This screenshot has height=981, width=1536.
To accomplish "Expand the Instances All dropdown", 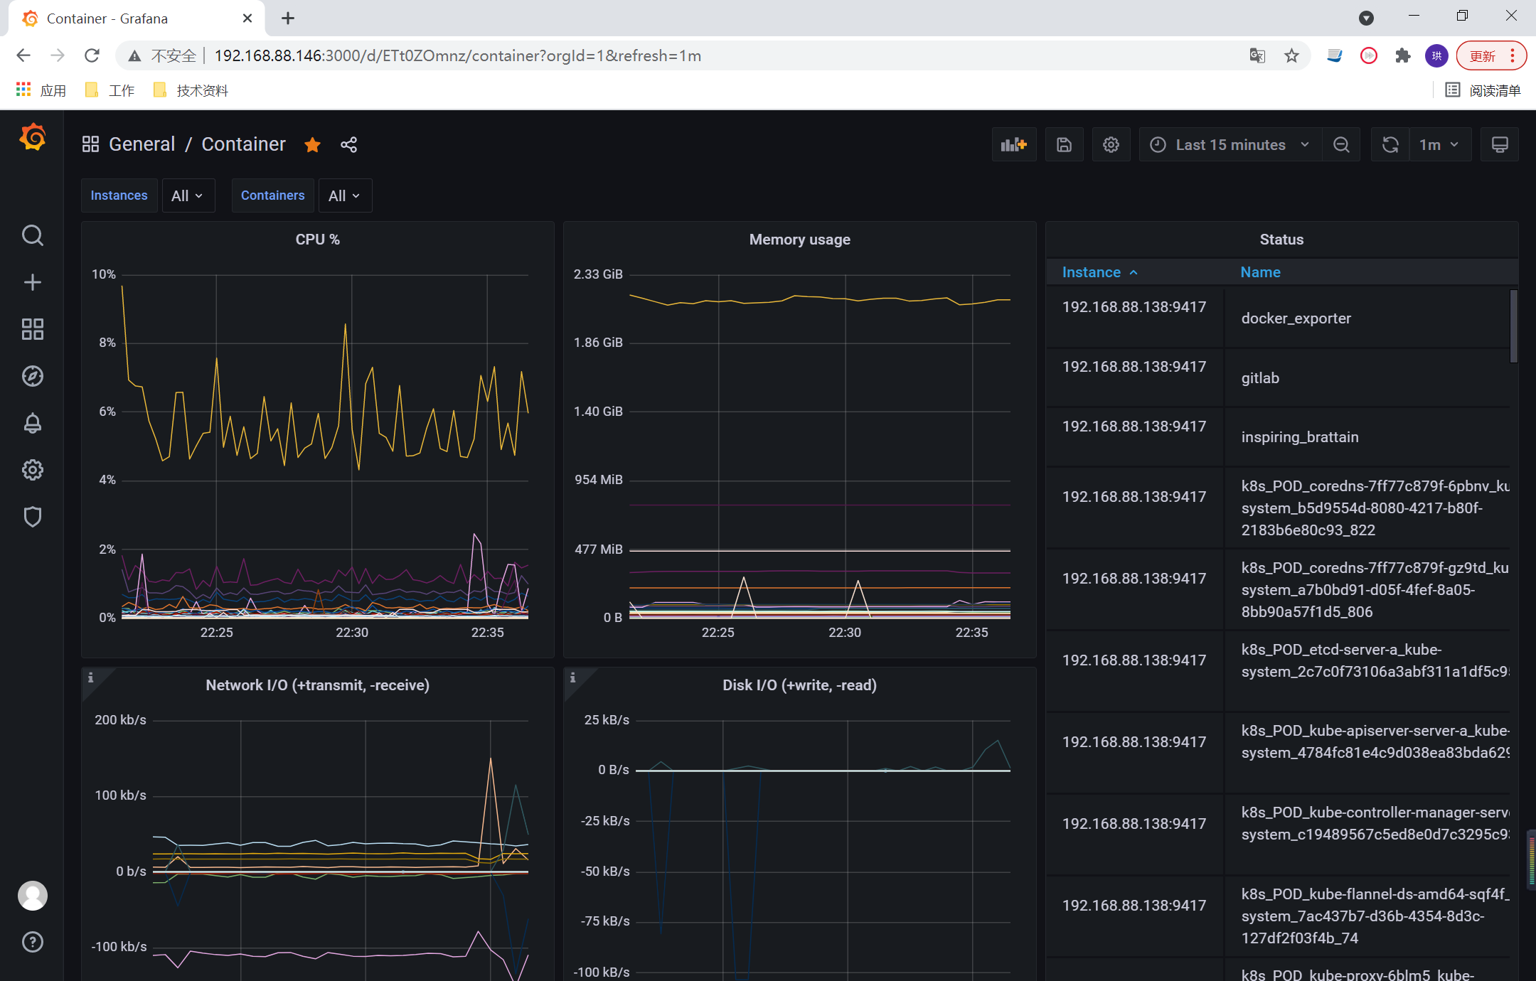I will click(188, 195).
